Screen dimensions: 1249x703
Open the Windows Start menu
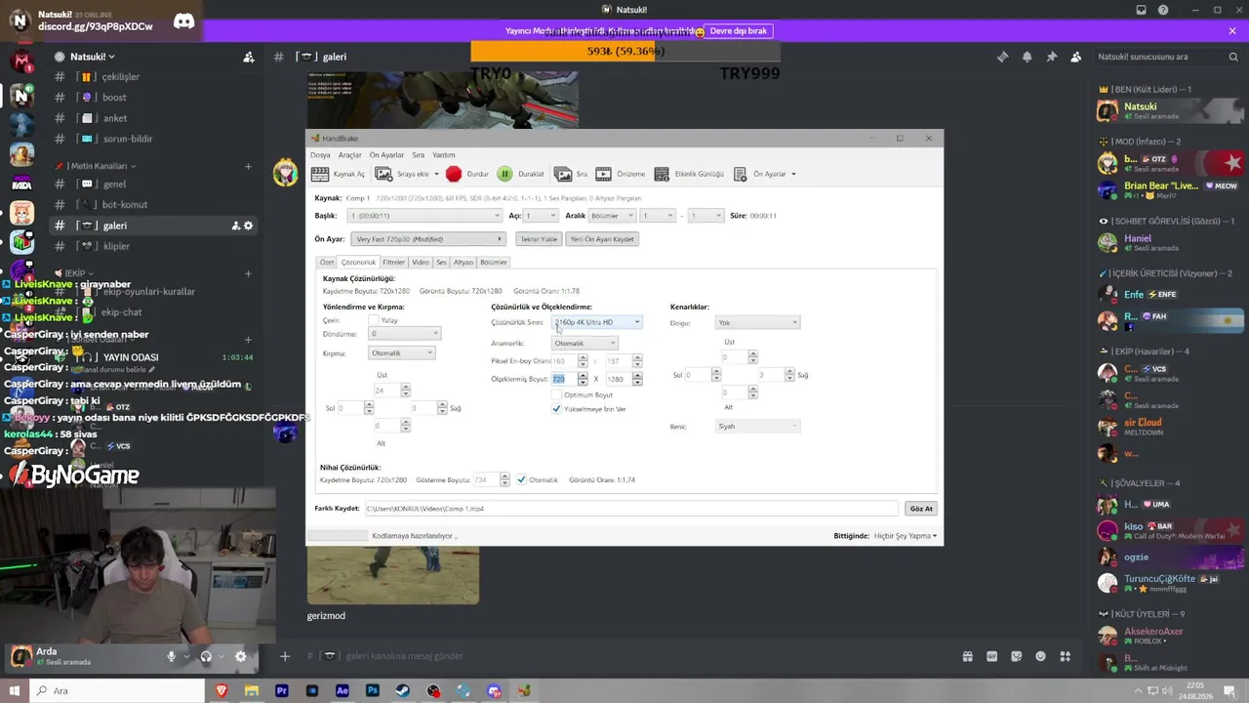tap(15, 690)
